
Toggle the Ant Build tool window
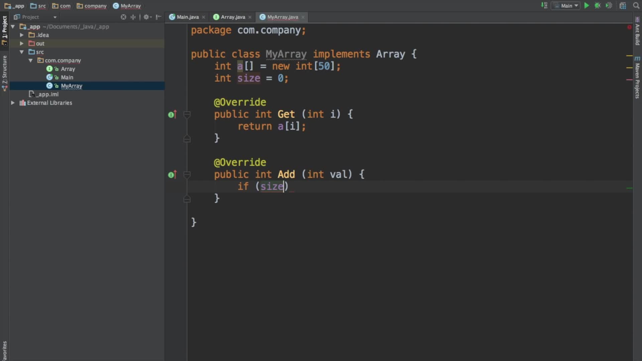point(637,31)
